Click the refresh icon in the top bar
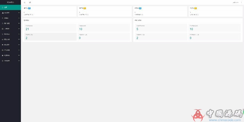244x122 pixels. tap(30, 2)
